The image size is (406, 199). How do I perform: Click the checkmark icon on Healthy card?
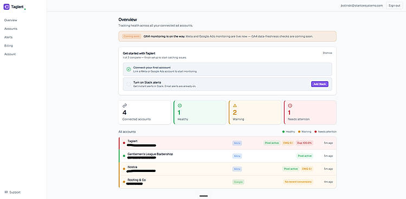click(180, 105)
